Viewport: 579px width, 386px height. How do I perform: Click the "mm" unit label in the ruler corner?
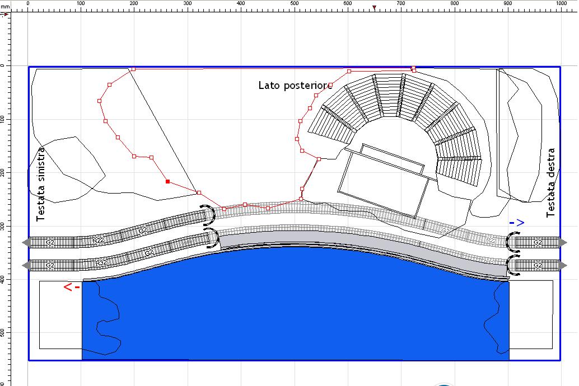[5, 7]
